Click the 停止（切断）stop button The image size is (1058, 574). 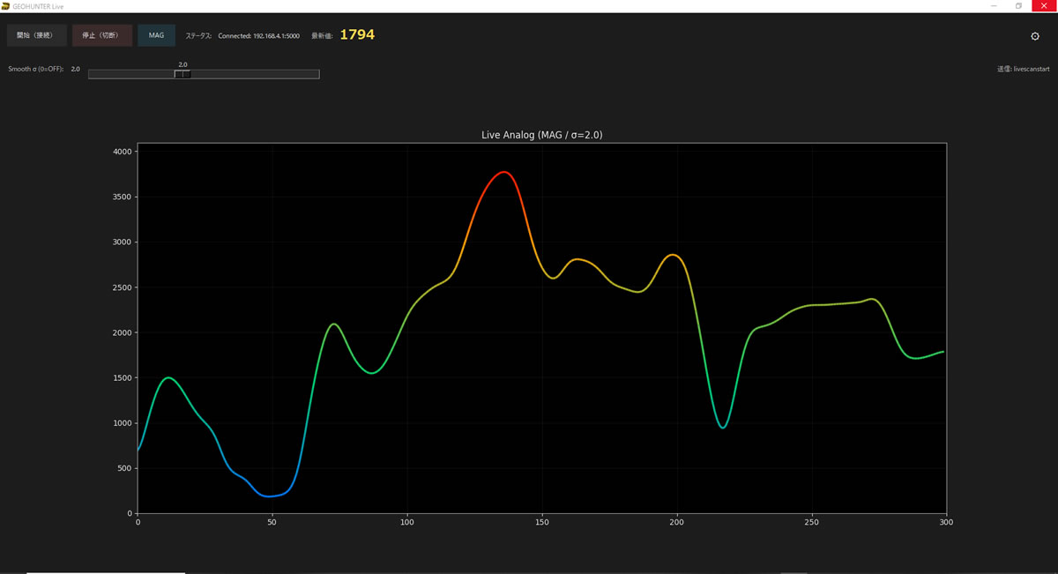pyautogui.click(x=101, y=35)
